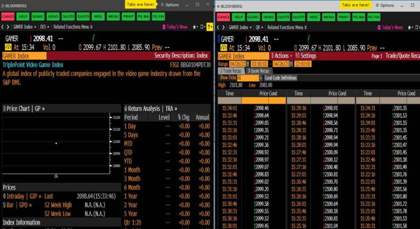
Task: Click PG FWD key in 3-BLOOMBERG window
Action: 158,17
